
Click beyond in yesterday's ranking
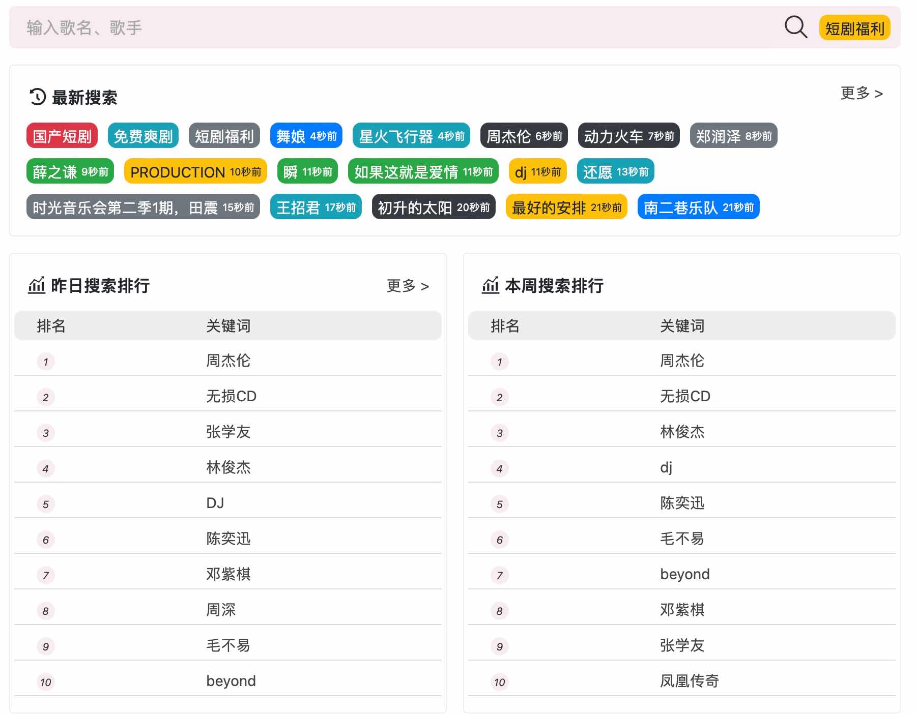(x=231, y=681)
